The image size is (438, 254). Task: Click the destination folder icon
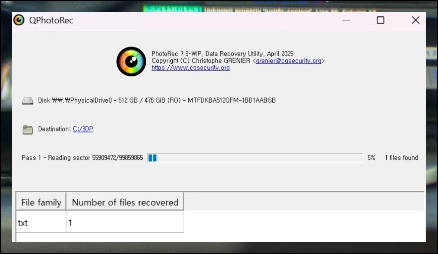(27, 130)
